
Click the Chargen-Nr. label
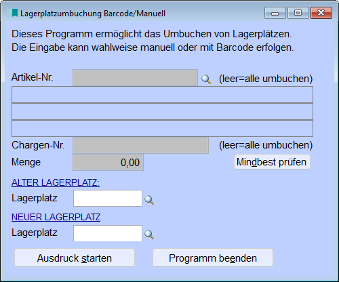coord(38,145)
